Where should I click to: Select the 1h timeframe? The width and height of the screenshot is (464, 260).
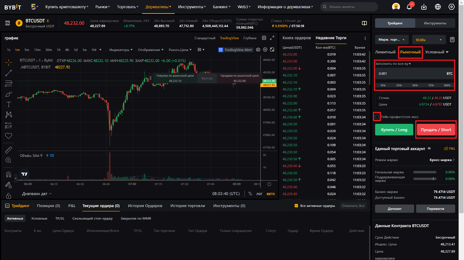click(x=59, y=50)
